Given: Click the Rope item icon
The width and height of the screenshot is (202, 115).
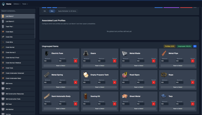Looking at the screenshot, I should (164, 75).
